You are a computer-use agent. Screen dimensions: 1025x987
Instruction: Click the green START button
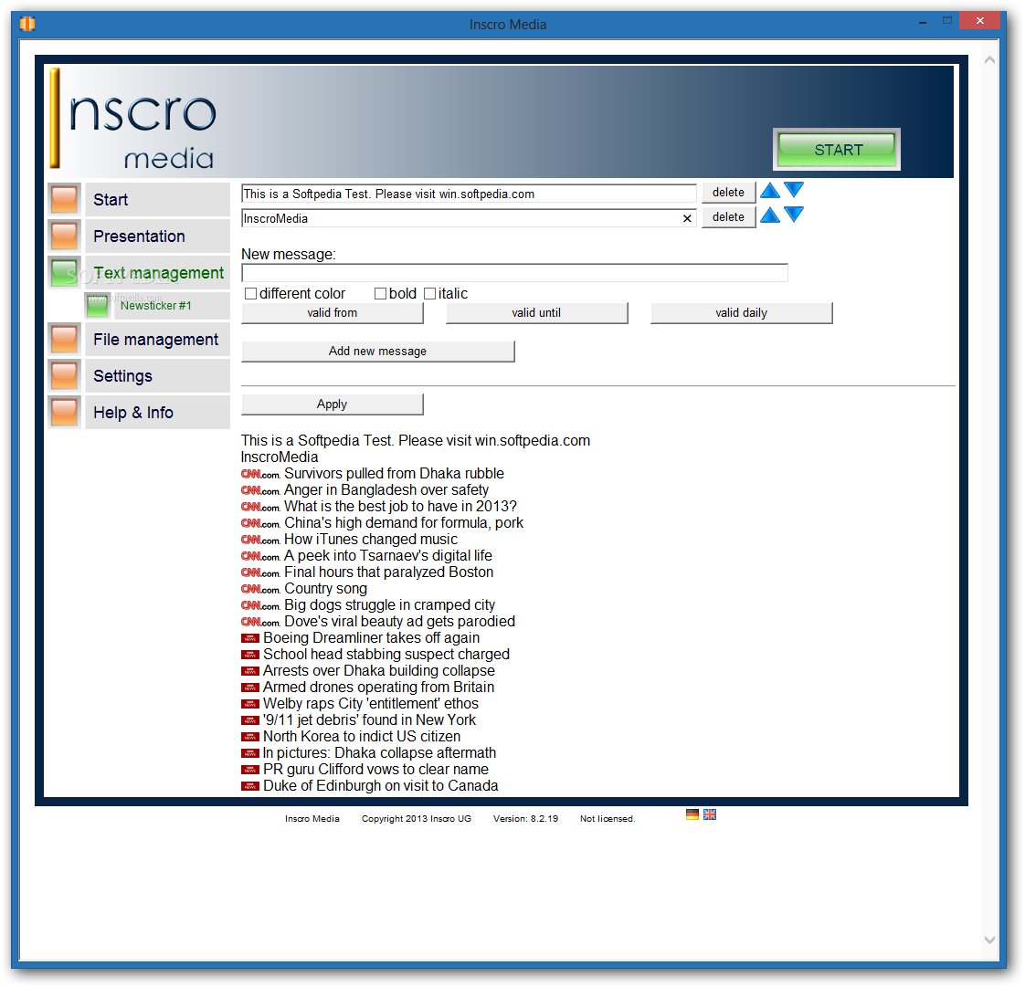(837, 150)
